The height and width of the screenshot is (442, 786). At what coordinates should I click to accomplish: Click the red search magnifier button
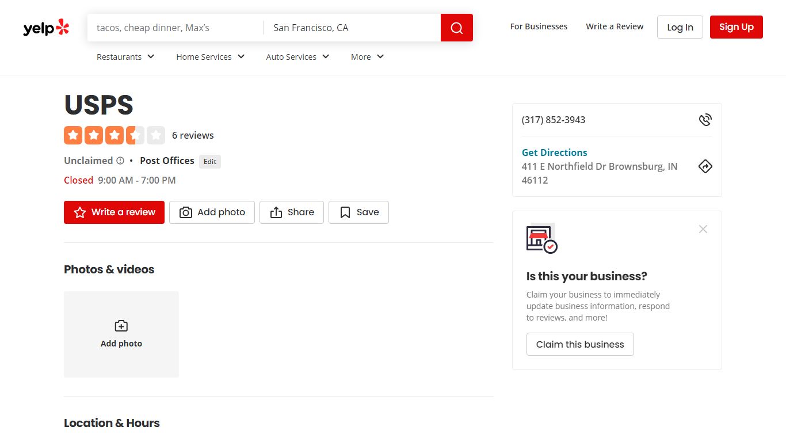457,28
